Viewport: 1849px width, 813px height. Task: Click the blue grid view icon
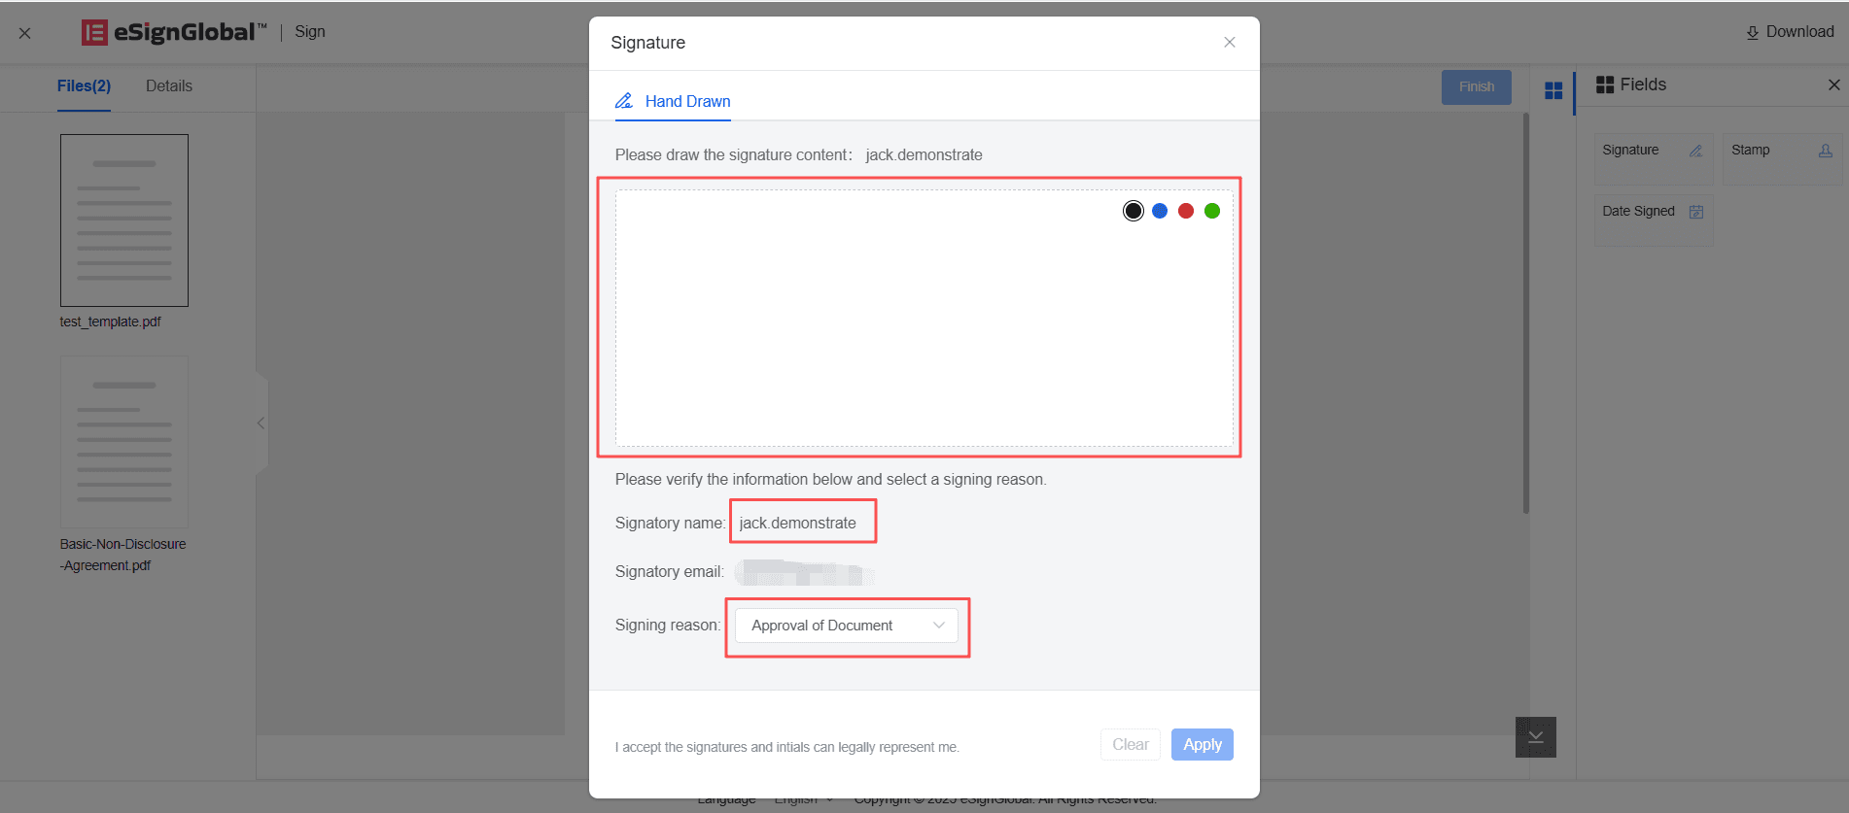point(1553,90)
